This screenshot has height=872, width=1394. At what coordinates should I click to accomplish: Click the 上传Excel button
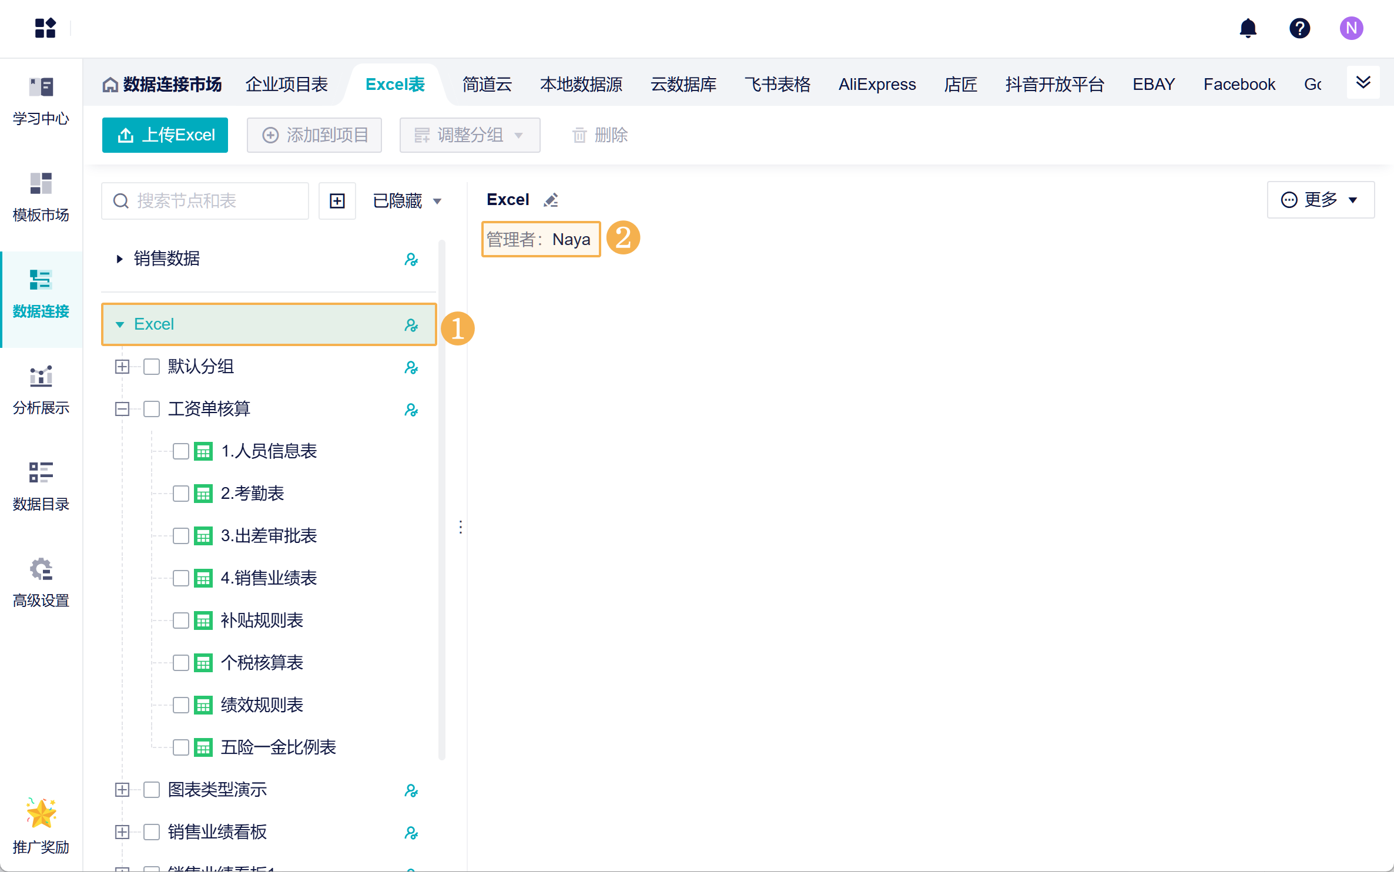pos(165,135)
